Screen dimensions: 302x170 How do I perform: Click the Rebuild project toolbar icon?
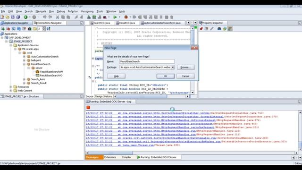pyautogui.click(x=94, y=17)
